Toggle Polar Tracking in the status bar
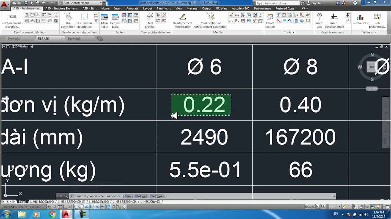391x219 pixels. click(x=70, y=207)
